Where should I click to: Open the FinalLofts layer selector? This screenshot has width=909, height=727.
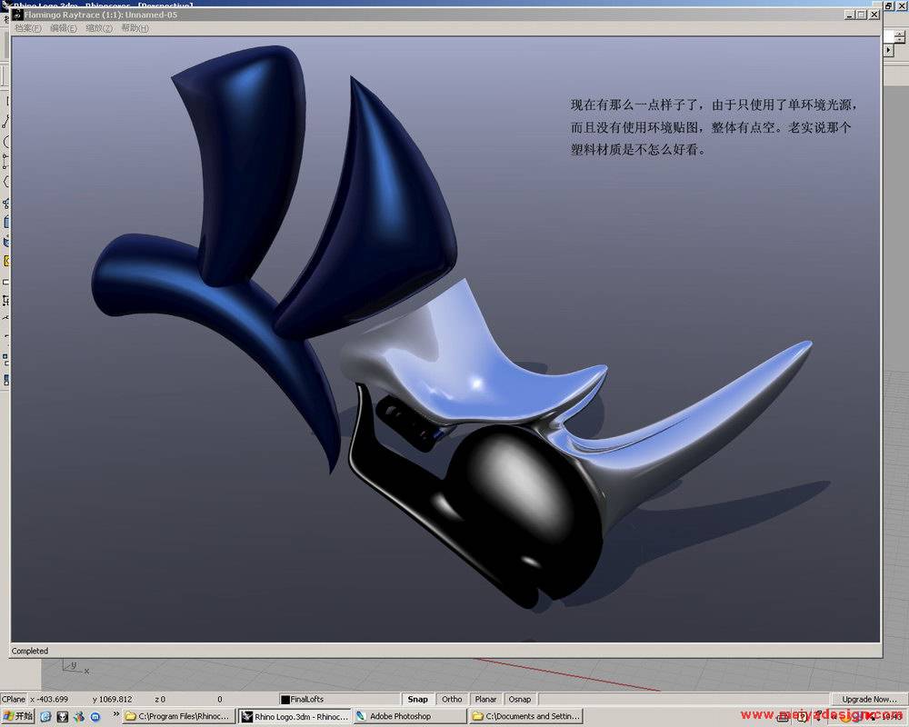339,699
